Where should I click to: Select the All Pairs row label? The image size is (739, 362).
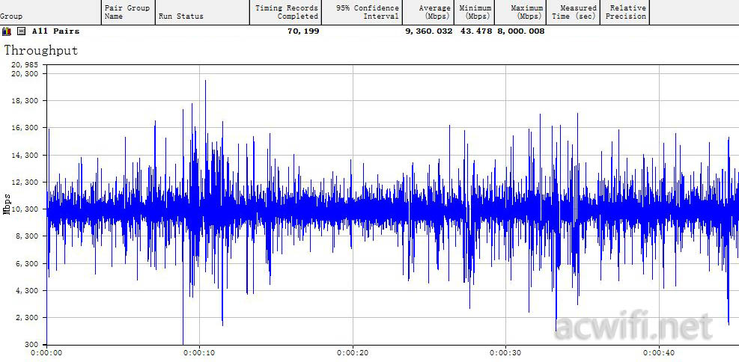coord(55,31)
